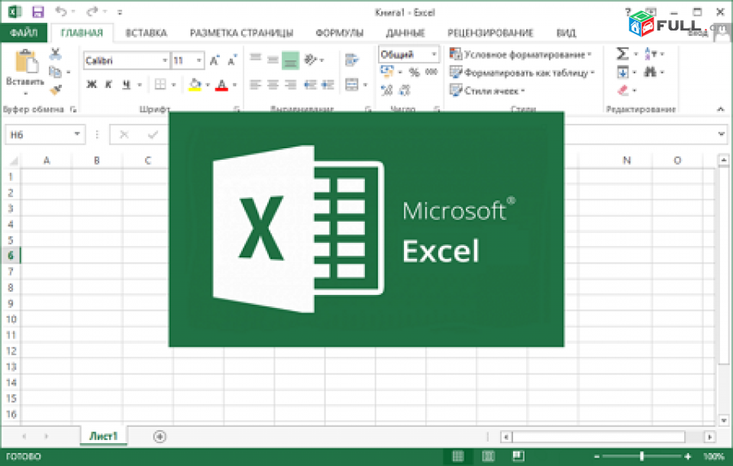Click the AutoSum sigma icon
The height and width of the screenshot is (466, 733).
(622, 53)
